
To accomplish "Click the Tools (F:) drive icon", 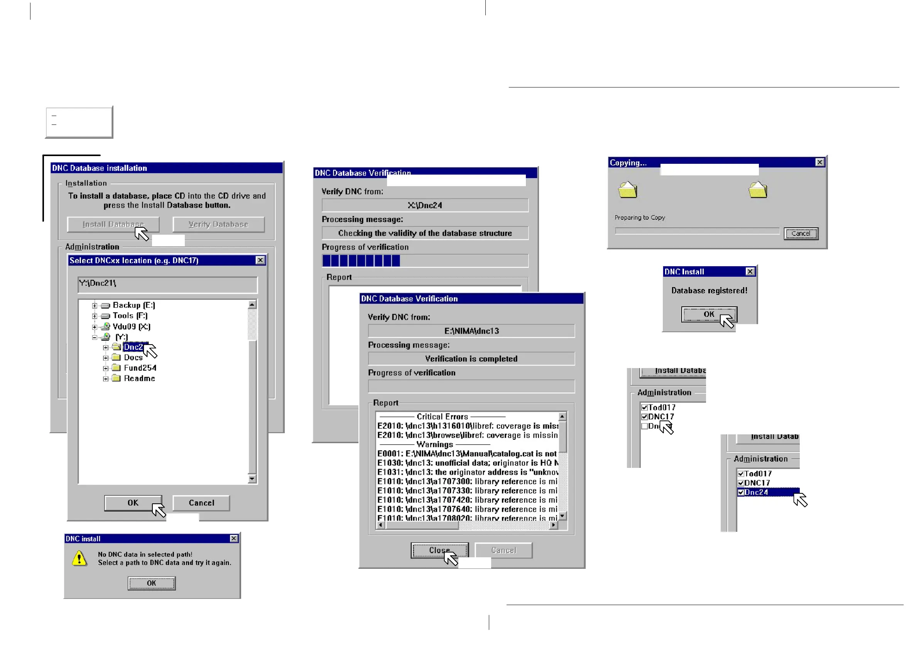I will coord(105,316).
